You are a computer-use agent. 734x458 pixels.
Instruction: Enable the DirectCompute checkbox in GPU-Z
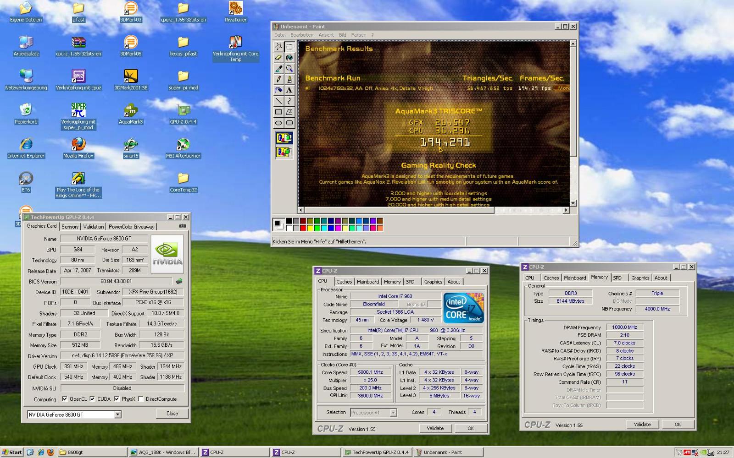pyautogui.click(x=141, y=399)
